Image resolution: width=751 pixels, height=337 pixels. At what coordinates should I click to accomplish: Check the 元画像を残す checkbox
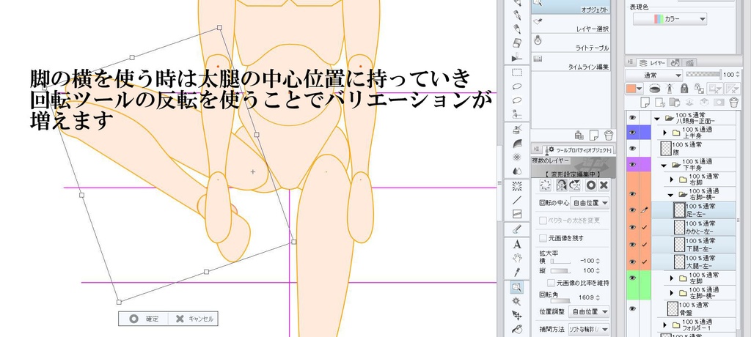coord(543,238)
